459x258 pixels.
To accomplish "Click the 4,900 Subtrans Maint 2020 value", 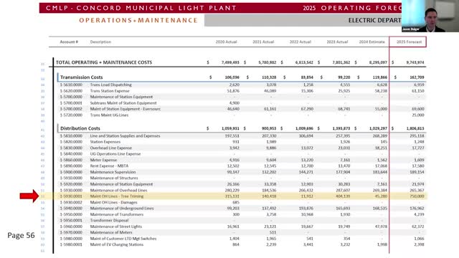I will pos(235,103).
